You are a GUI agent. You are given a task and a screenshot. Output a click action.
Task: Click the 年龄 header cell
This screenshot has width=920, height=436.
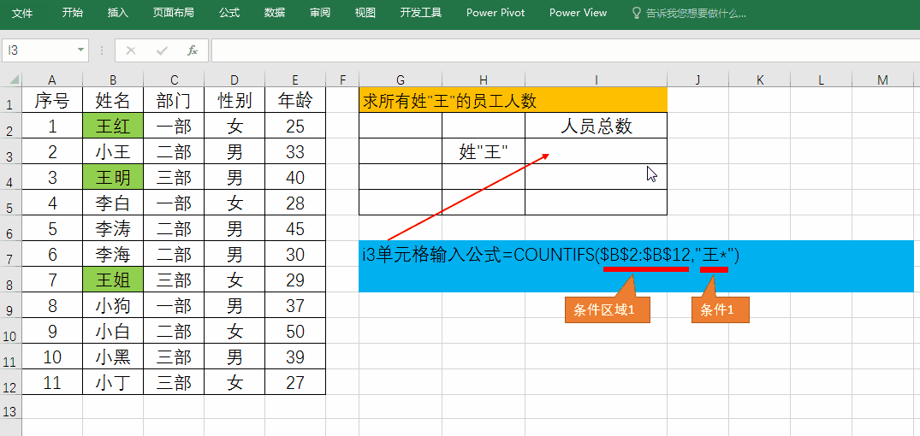click(295, 101)
